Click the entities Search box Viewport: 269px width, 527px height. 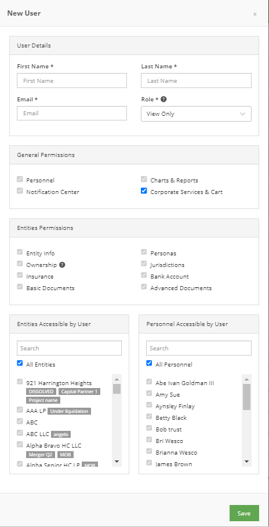pos(69,348)
